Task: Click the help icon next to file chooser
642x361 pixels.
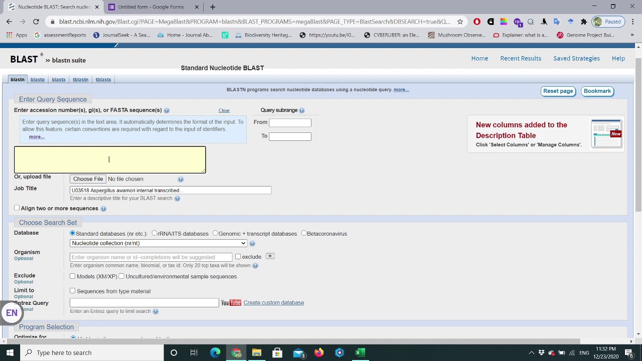Action: (181, 179)
